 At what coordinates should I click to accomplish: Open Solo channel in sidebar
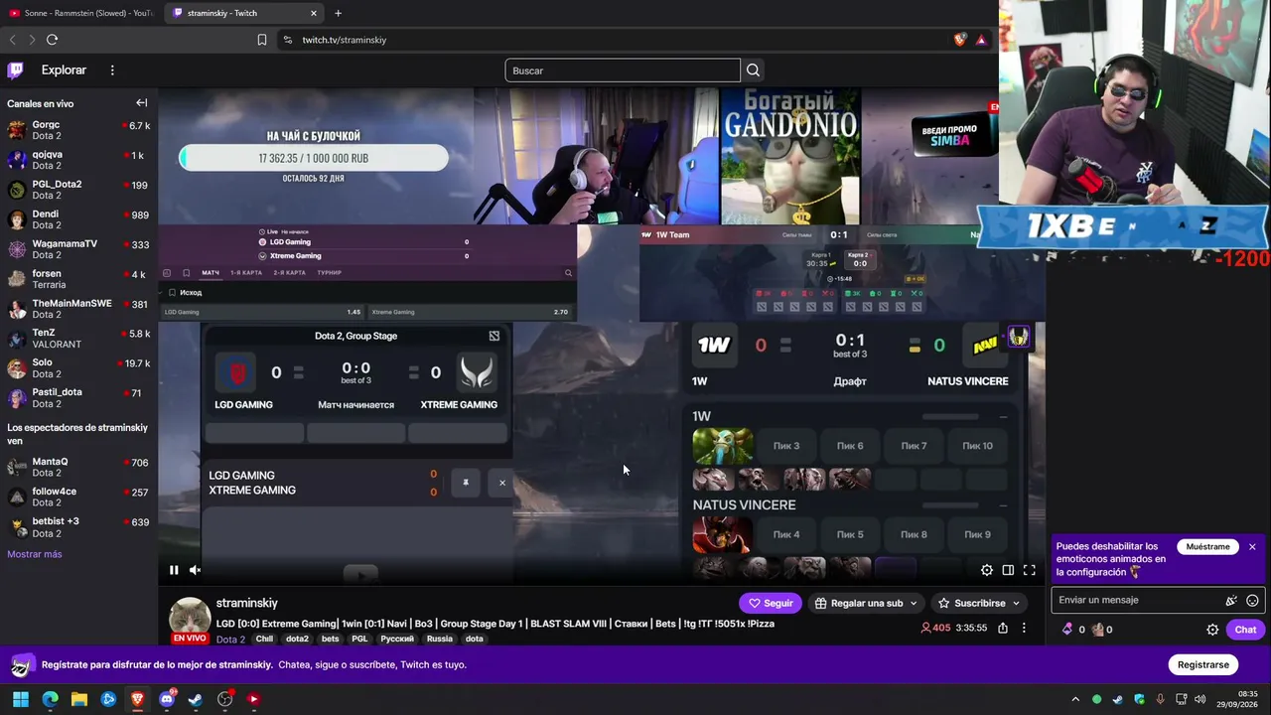78,368
